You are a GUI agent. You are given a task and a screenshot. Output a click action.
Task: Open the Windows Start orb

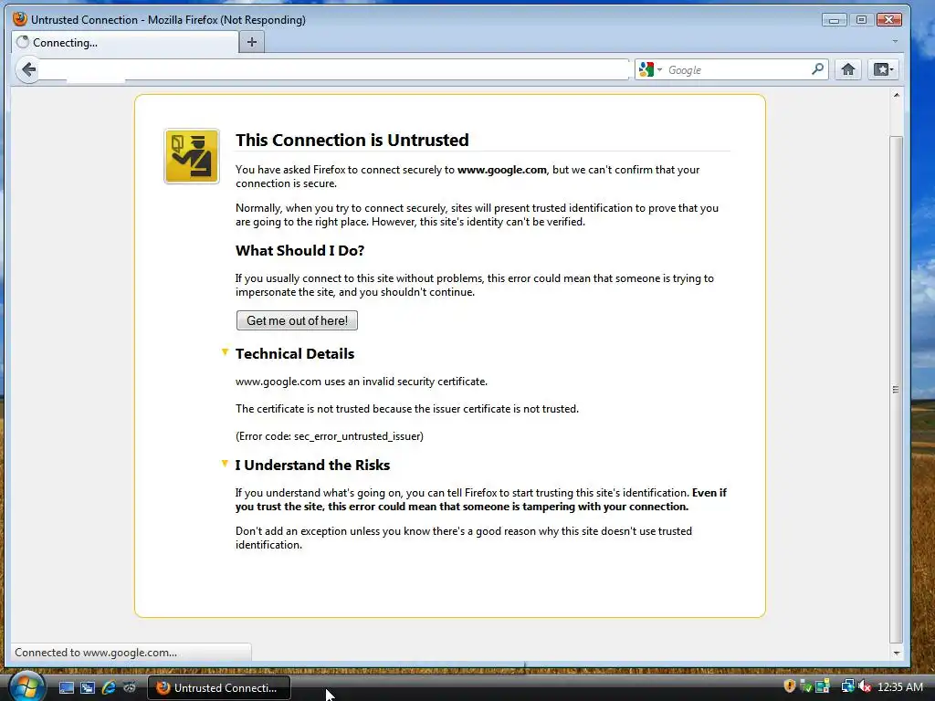point(26,687)
